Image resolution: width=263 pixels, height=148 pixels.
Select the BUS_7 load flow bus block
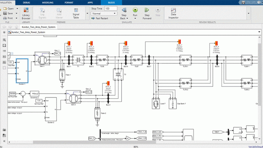[x=179, y=41]
